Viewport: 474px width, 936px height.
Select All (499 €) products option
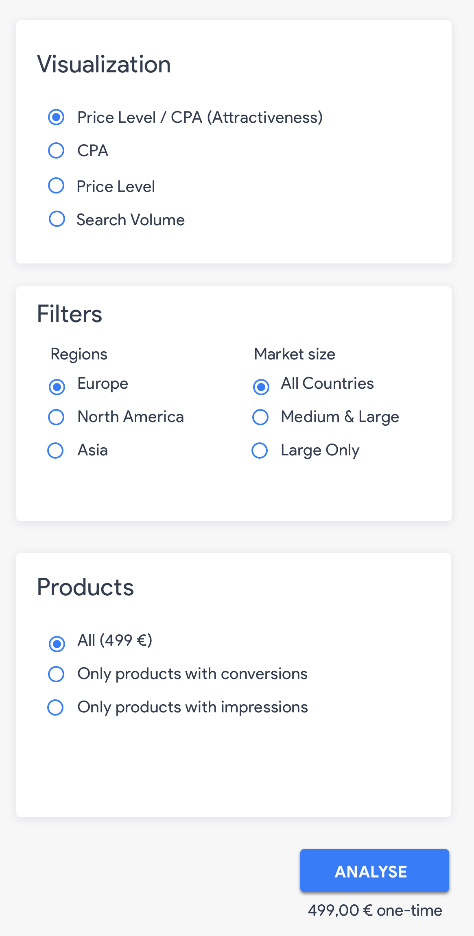click(57, 640)
